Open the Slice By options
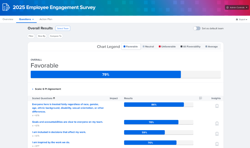This screenshot has width=250, height=148. pyautogui.click(x=41, y=36)
